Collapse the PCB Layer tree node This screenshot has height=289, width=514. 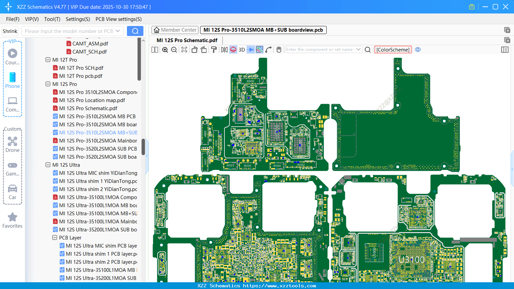tap(55, 237)
